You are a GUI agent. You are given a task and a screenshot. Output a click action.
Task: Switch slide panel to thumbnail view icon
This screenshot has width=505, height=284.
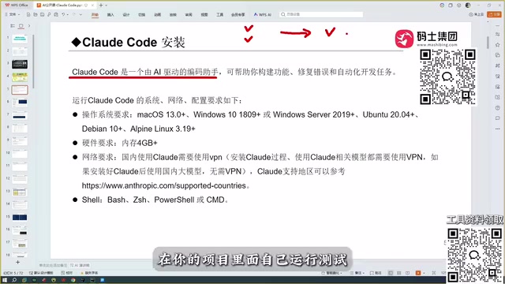pyautogui.click(x=21, y=26)
